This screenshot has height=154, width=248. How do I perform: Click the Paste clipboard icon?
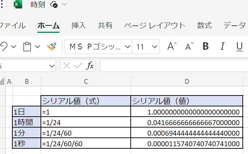click(x=27, y=47)
